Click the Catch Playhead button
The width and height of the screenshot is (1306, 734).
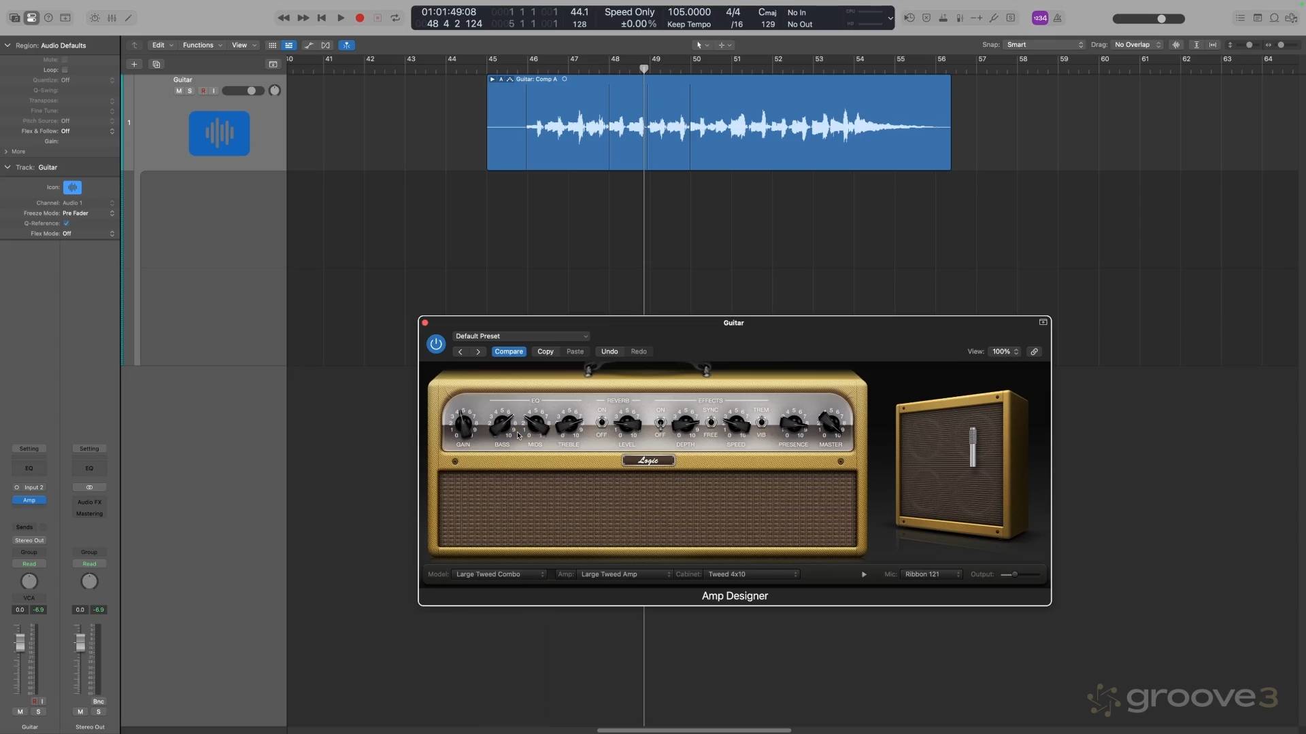[x=347, y=45]
